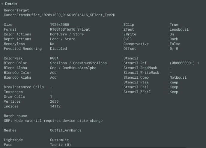This screenshot has height=148, width=206.
Task: Click the Stencil Ref value (0b00000001) 1
Action: click(184, 63)
